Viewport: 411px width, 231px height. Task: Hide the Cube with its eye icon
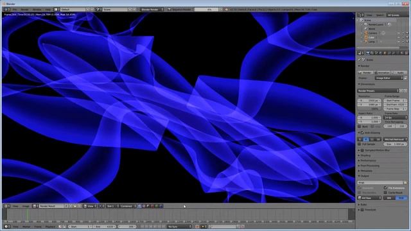[x=399, y=37]
